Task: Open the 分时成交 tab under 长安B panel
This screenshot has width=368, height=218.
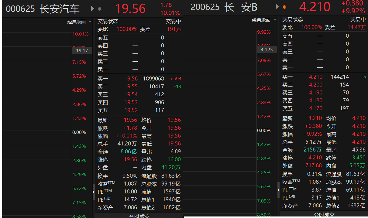Action: (324, 214)
